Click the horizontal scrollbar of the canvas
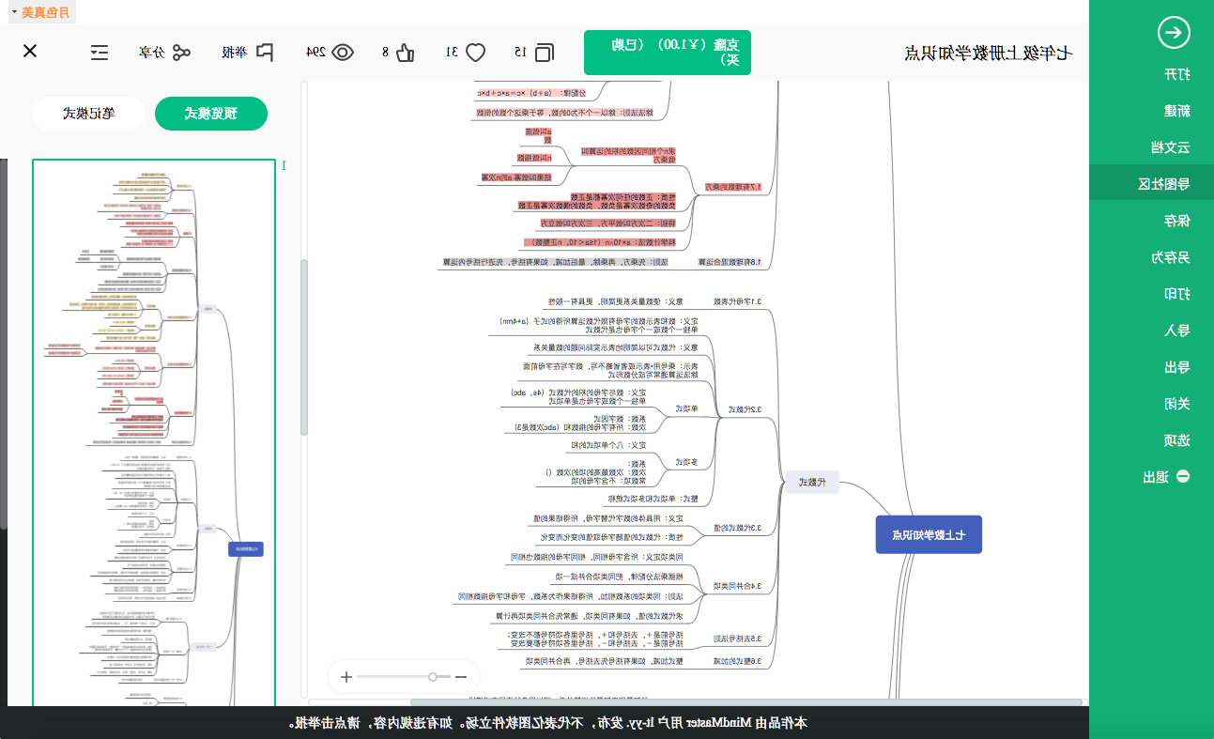This screenshot has width=1214, height=739. [x=746, y=702]
